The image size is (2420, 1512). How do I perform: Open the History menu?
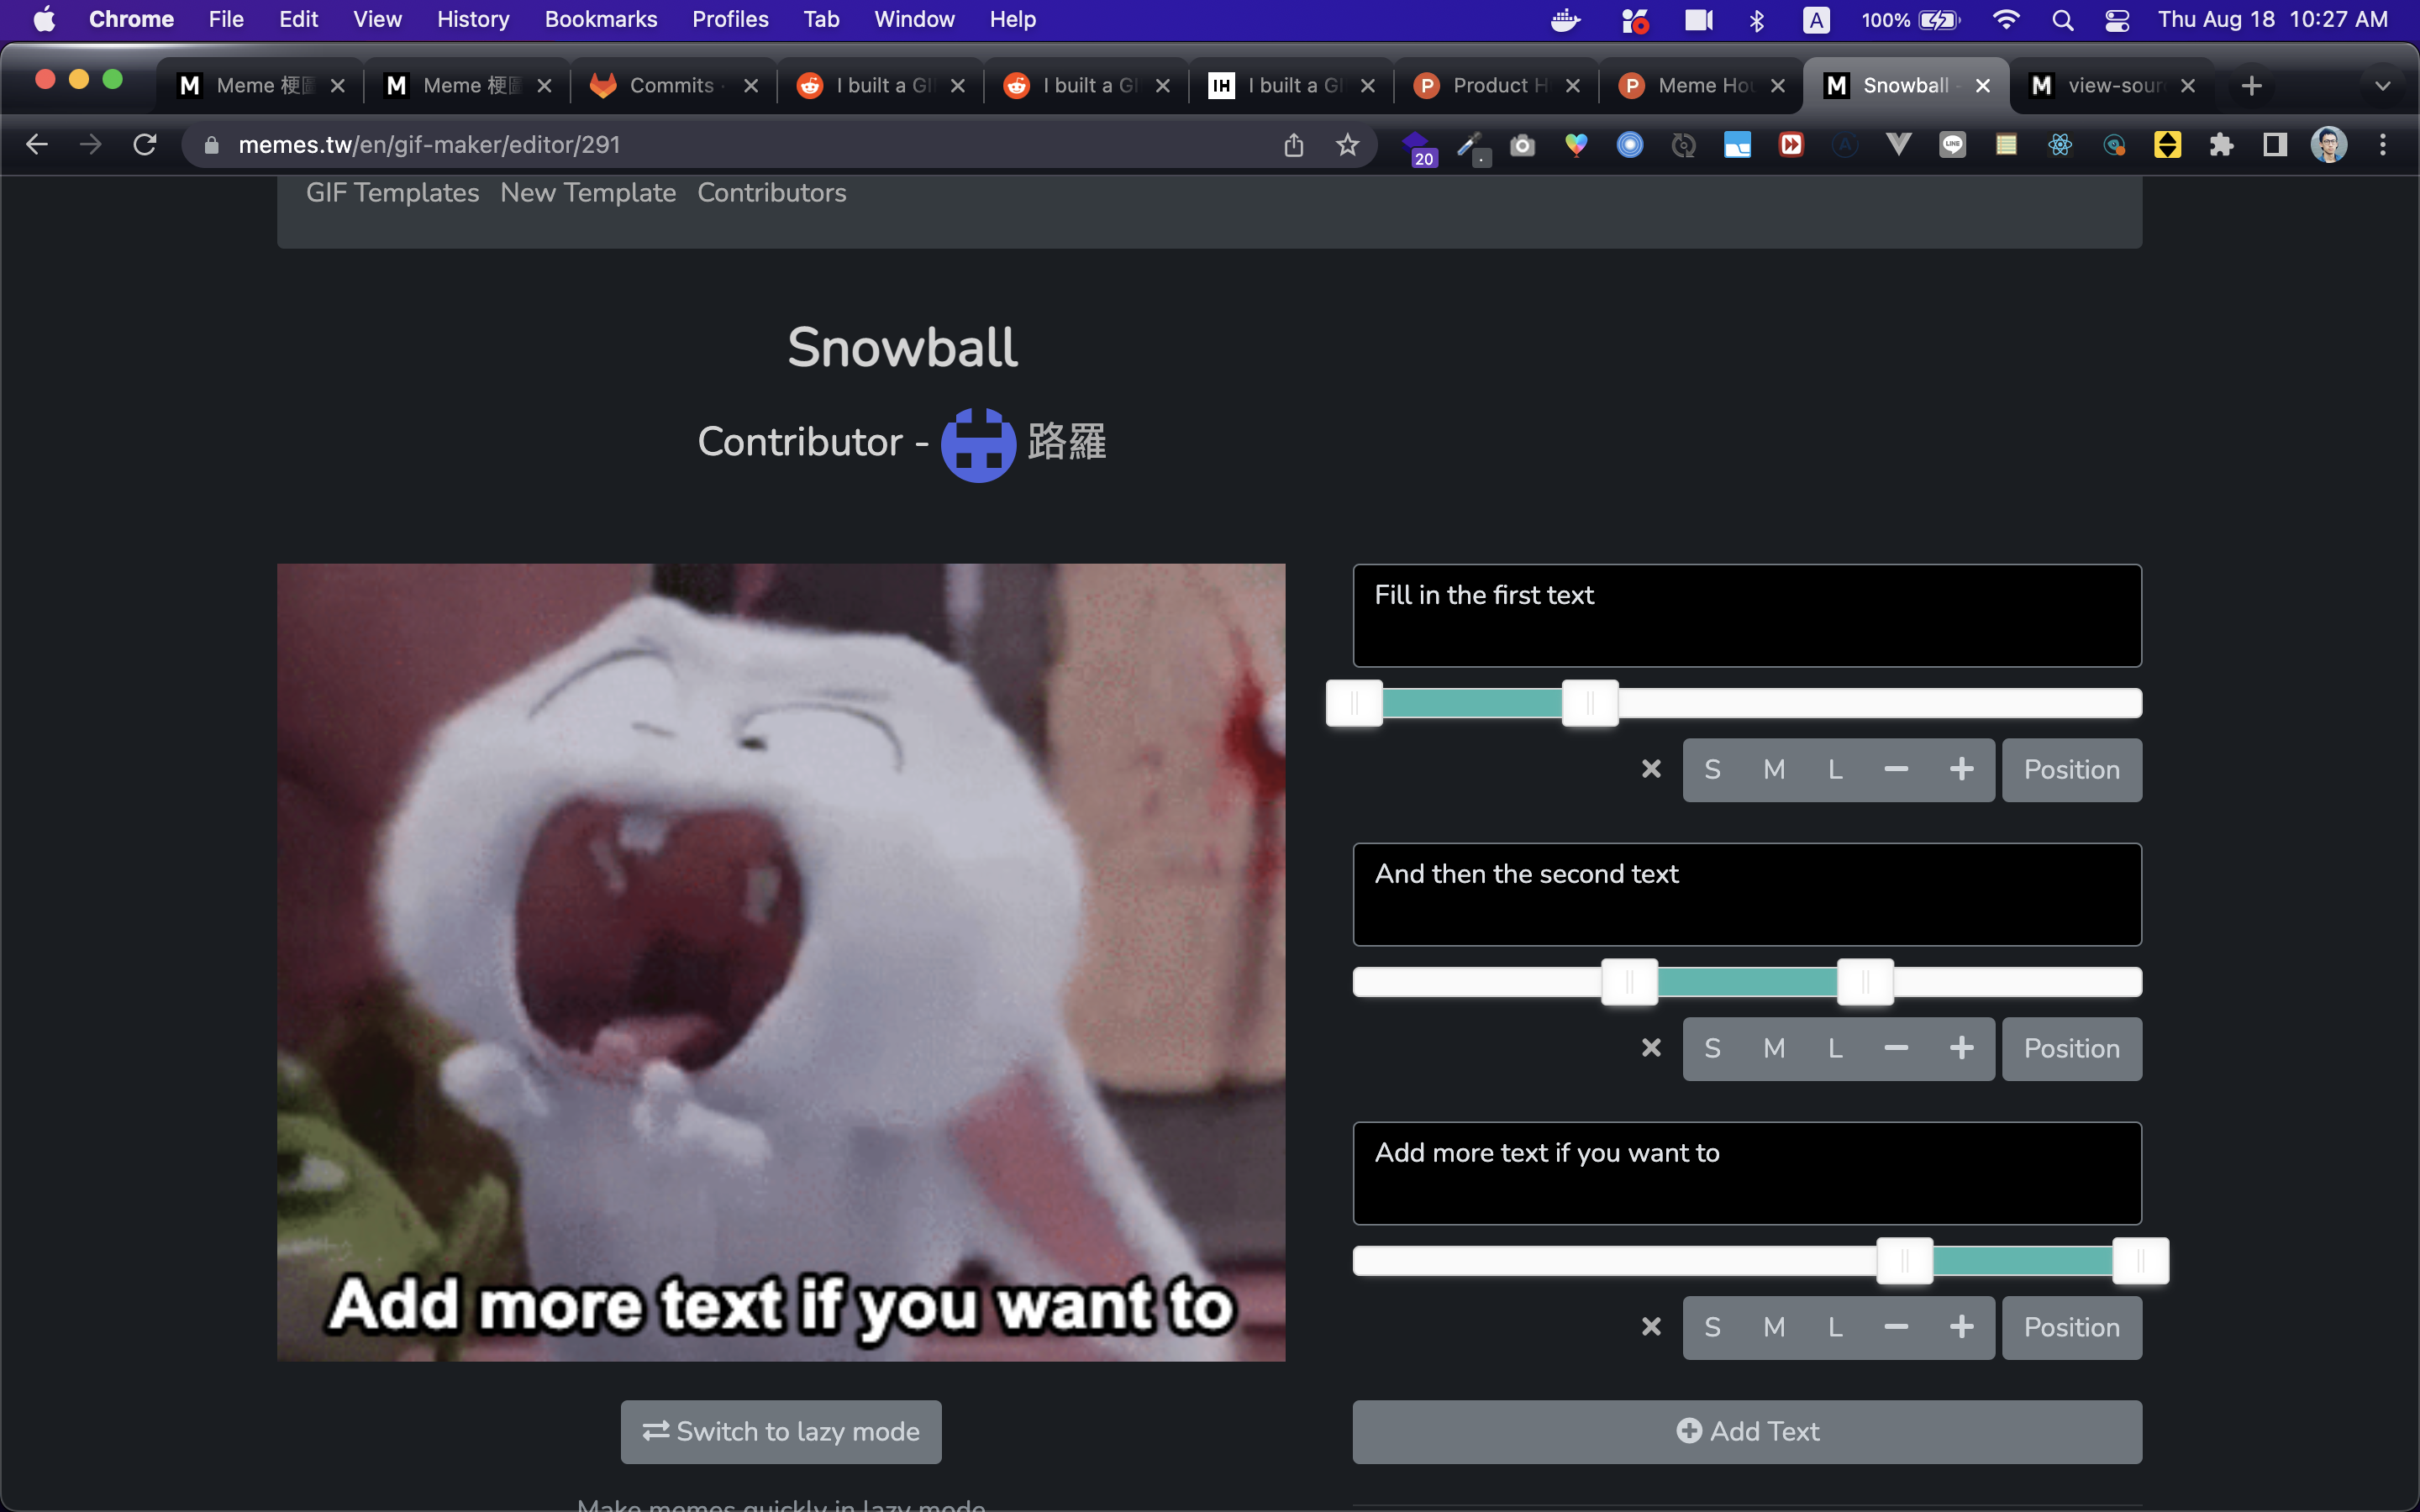pyautogui.click(x=473, y=20)
